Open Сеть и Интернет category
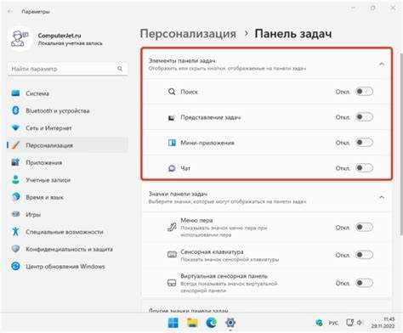The width and height of the screenshot is (403, 333). (67, 127)
